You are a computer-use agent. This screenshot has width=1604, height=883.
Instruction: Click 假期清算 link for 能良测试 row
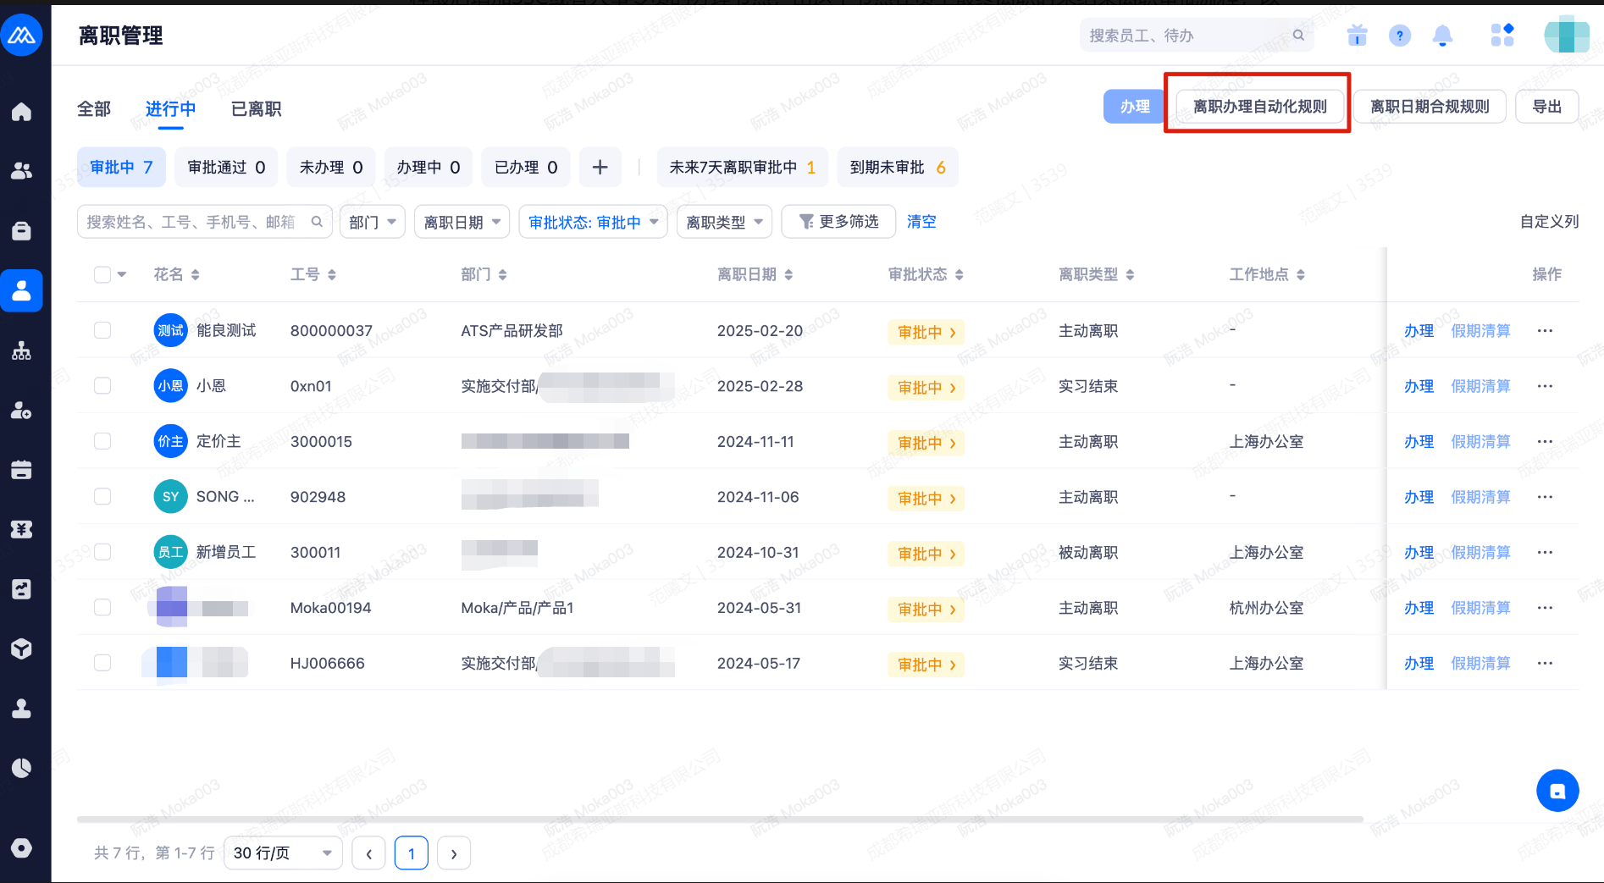[1480, 331]
